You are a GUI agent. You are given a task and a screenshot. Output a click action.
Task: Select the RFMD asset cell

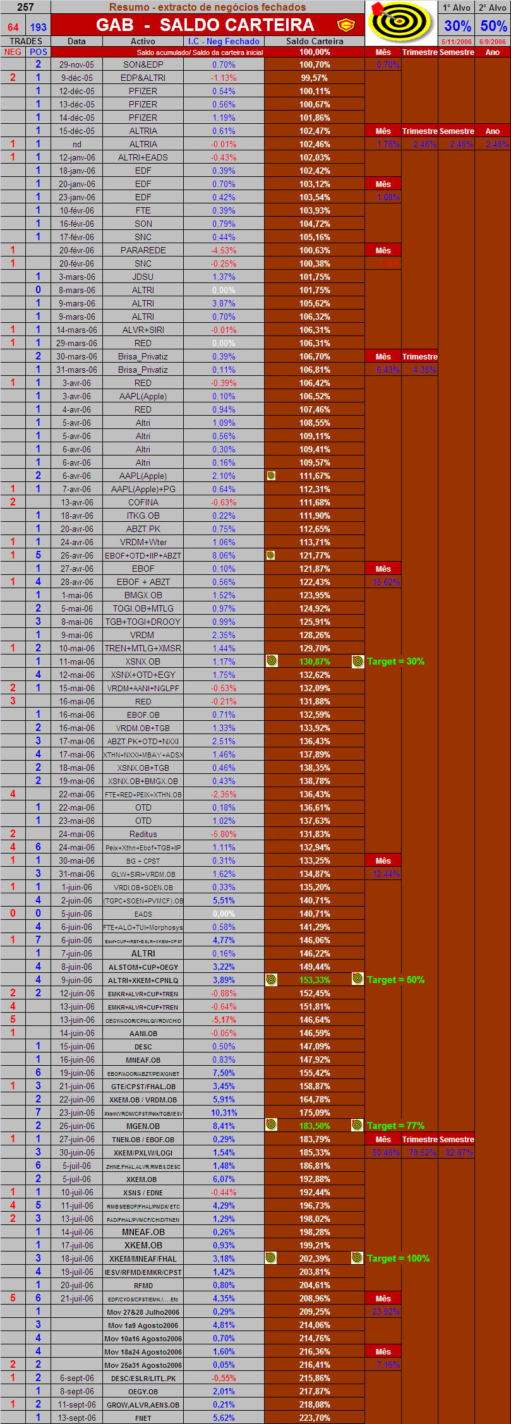[143, 1285]
